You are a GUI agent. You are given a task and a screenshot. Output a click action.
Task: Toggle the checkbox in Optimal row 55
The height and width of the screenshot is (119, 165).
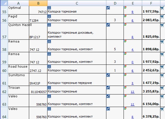tap(108, 8)
